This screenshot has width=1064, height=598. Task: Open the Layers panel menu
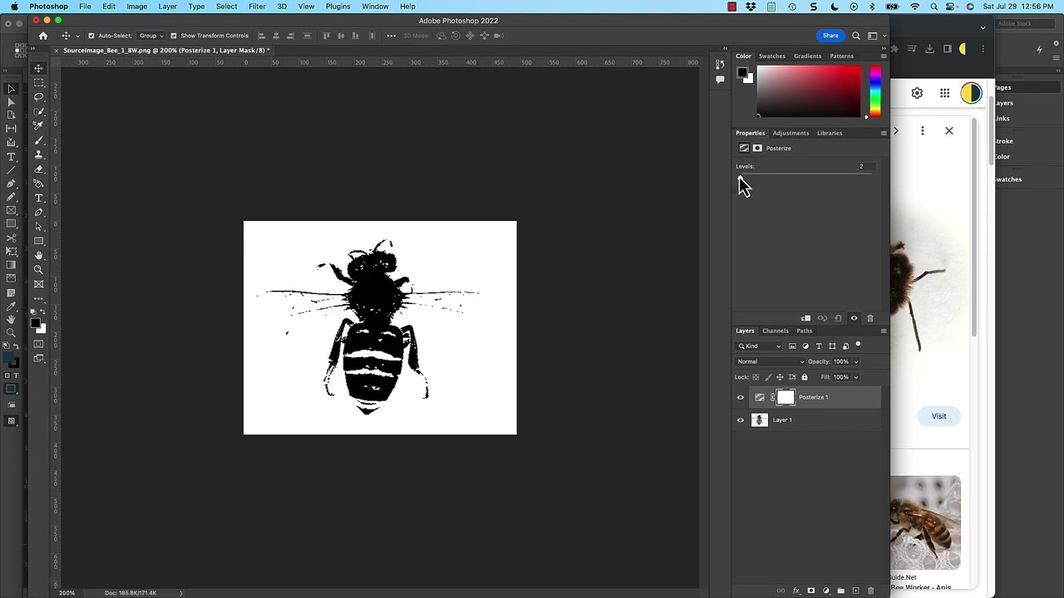pyautogui.click(x=884, y=331)
